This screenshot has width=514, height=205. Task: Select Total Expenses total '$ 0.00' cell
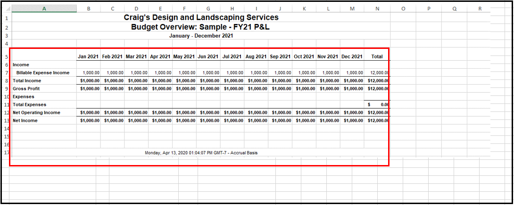pos(377,105)
